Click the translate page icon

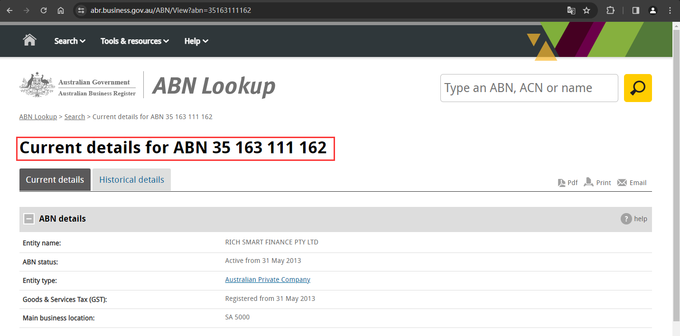571,10
